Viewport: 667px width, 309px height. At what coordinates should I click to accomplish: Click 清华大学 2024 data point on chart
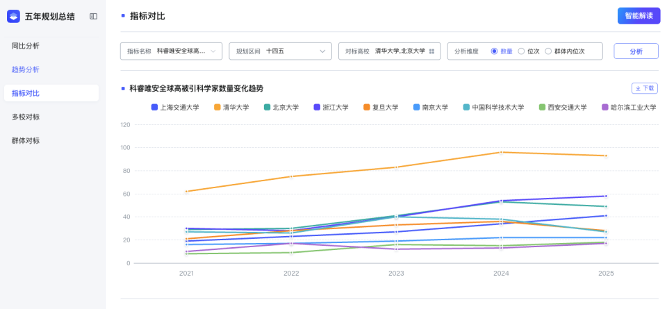(x=501, y=152)
